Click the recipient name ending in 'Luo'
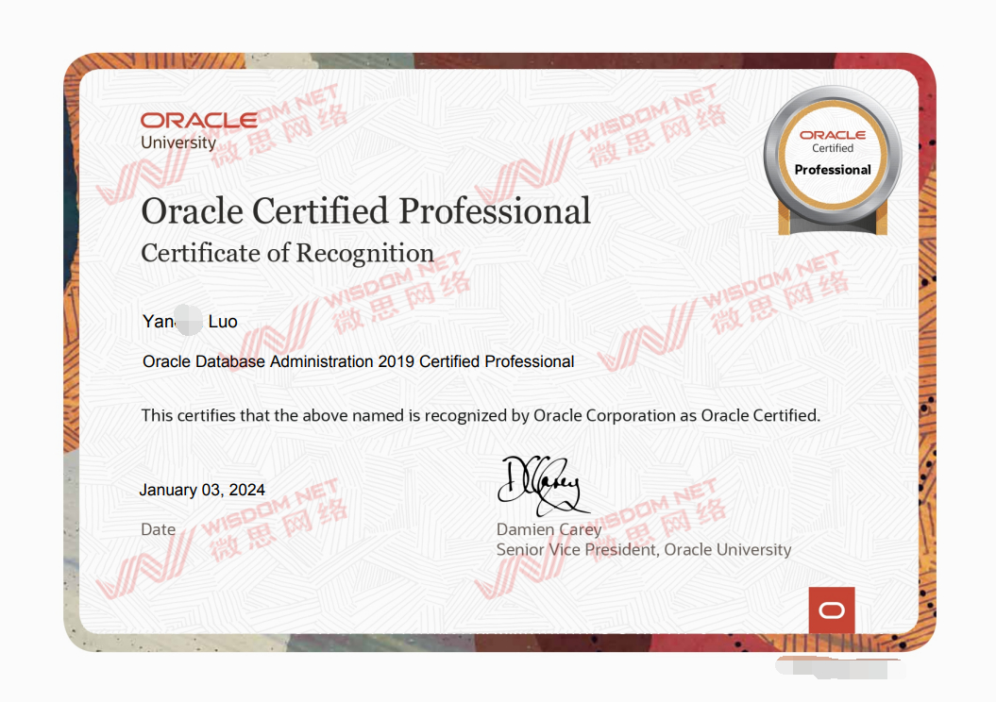Screen dimensions: 996x702 pos(190,321)
